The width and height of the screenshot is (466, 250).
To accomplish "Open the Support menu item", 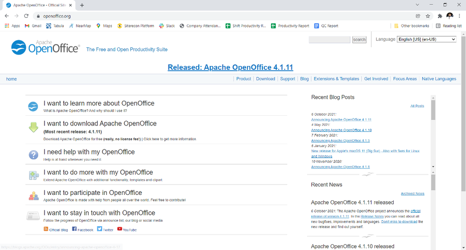I will (288, 79).
